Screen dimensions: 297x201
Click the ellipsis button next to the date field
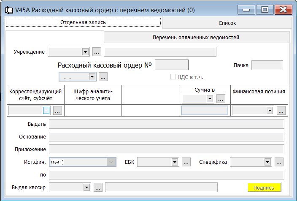tap(103, 76)
